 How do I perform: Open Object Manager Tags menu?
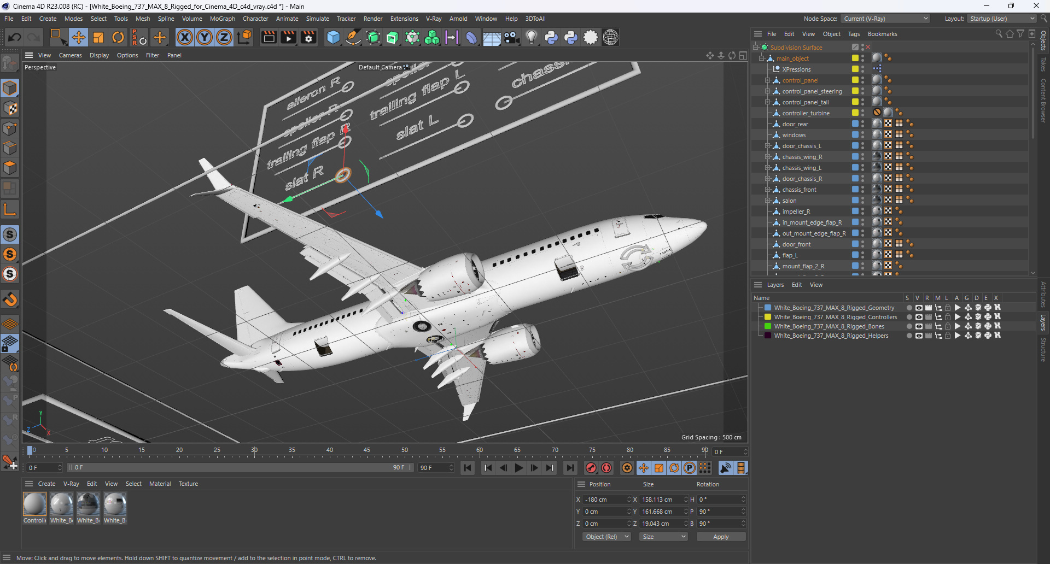[854, 34]
